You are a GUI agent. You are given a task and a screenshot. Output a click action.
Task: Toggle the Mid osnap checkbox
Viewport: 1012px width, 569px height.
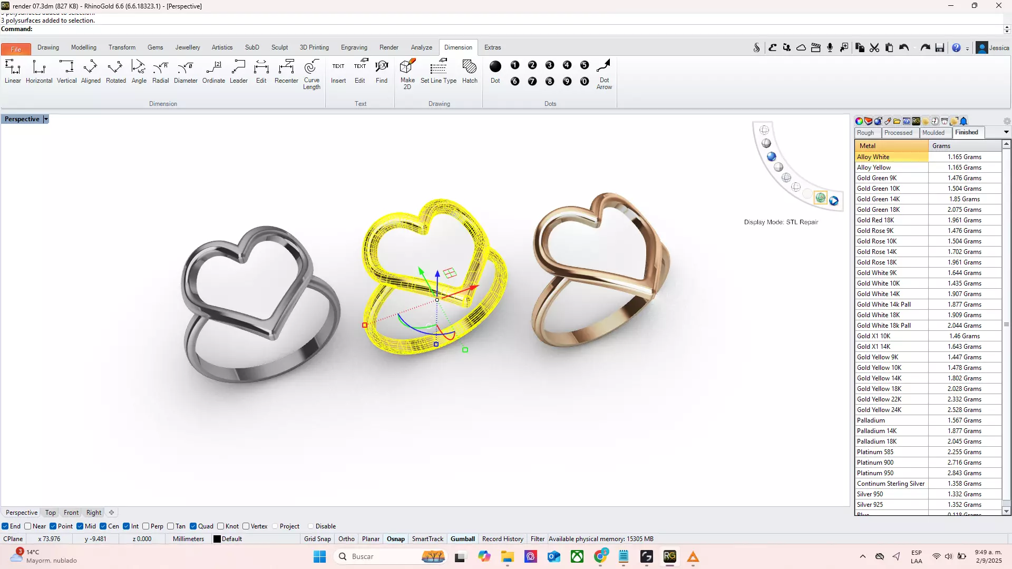pyautogui.click(x=80, y=526)
